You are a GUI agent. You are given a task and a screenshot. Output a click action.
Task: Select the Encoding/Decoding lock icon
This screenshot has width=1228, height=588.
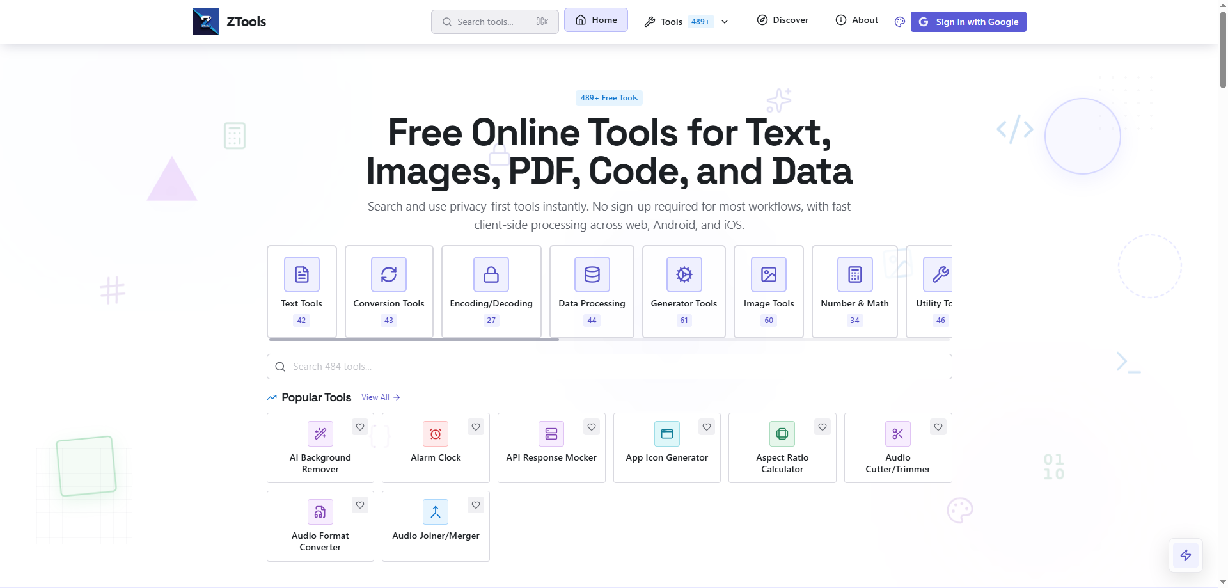pyautogui.click(x=491, y=274)
